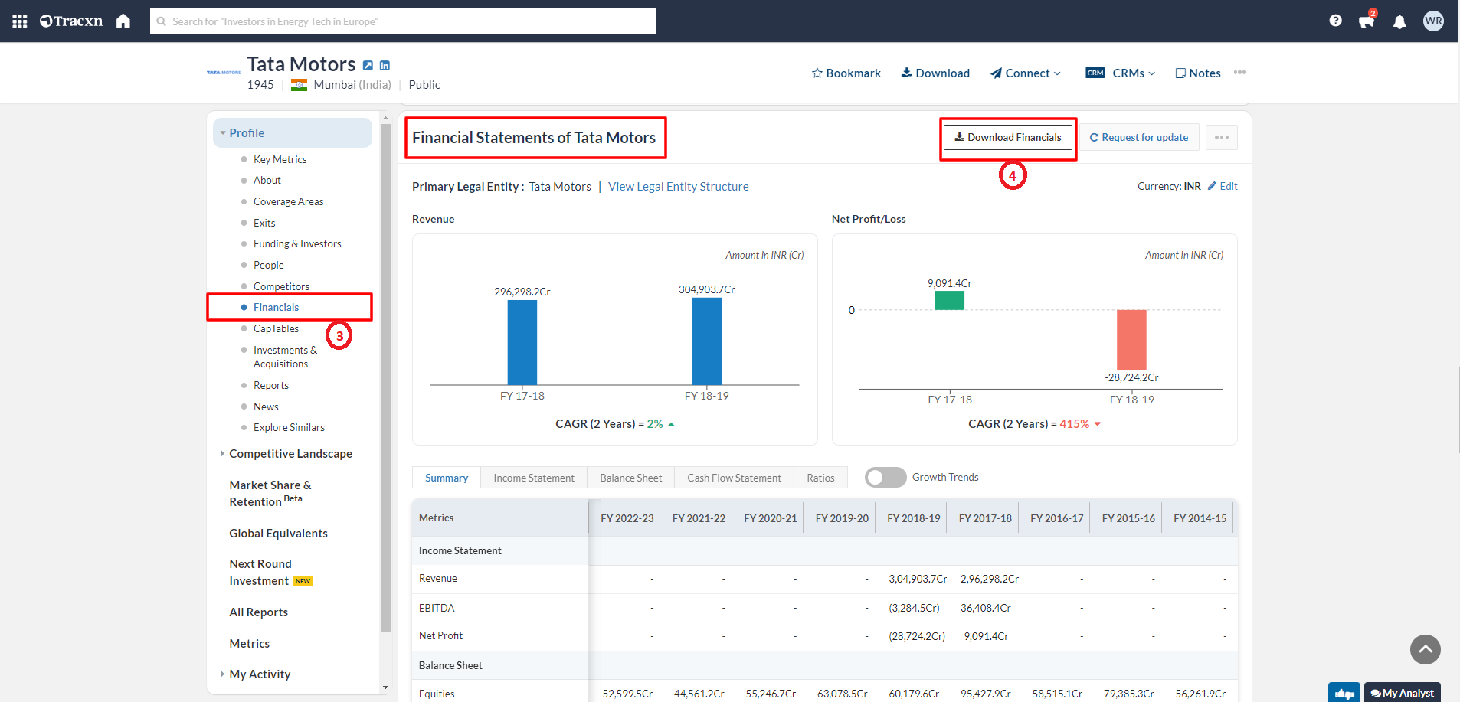Click the FY 18-19 revenue bar
Viewport: 1460px width, 702px height.
(x=706, y=341)
